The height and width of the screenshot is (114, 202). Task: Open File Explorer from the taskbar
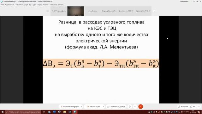point(64,112)
